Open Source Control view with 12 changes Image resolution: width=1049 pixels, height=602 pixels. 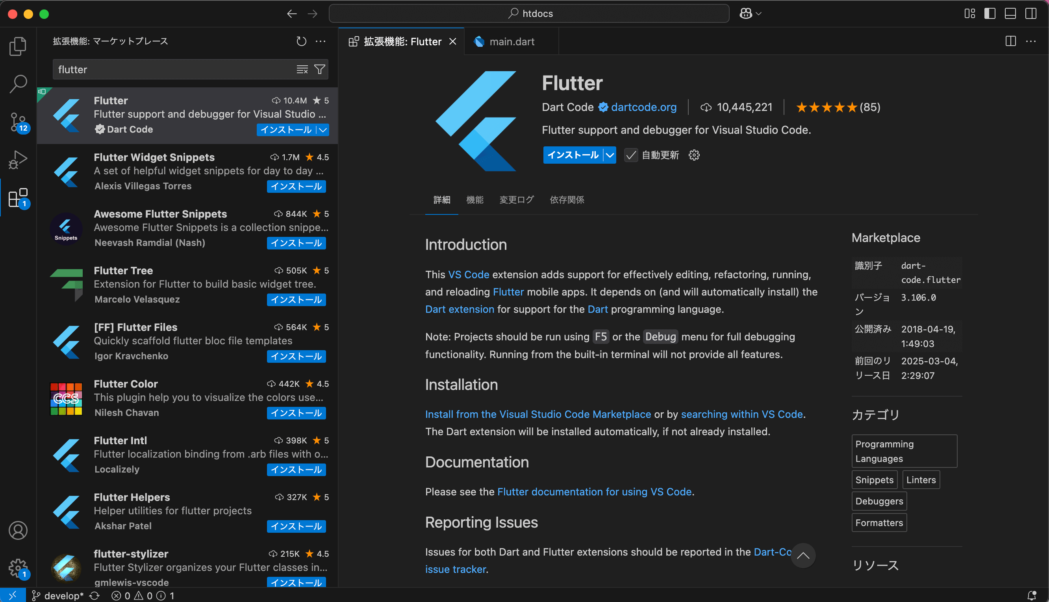pyautogui.click(x=18, y=122)
